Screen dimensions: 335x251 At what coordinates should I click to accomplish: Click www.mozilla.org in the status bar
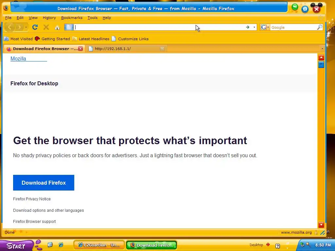296,232
